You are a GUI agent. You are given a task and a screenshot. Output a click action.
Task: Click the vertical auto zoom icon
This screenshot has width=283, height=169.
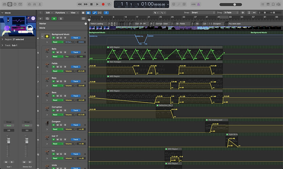click(x=249, y=13)
